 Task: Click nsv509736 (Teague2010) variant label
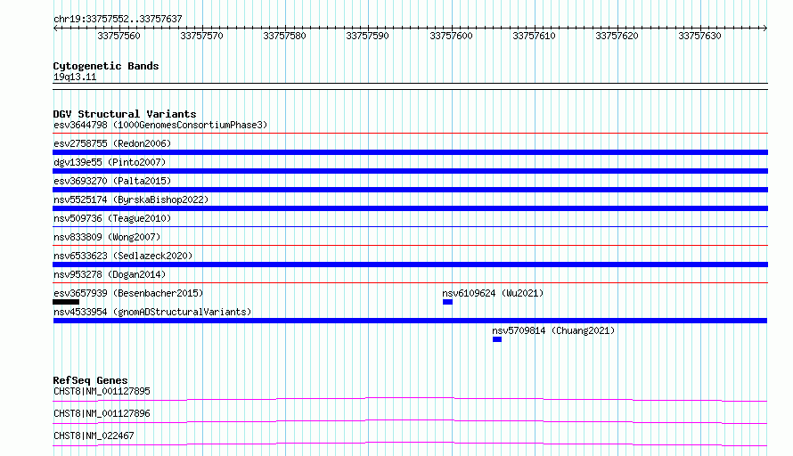click(112, 218)
